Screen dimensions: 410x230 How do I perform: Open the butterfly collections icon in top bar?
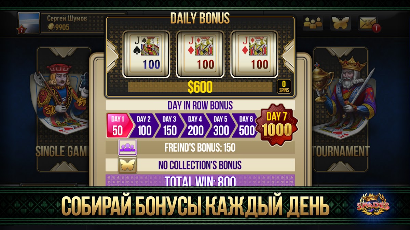pyautogui.click(x=340, y=23)
